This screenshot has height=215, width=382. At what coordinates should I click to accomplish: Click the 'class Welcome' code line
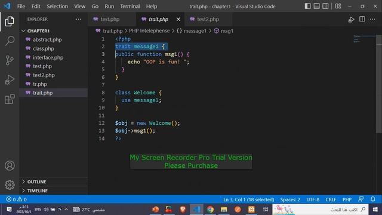click(138, 93)
